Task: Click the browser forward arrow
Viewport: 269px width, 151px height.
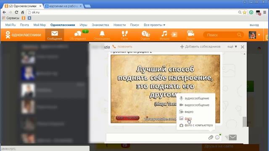Action: click(x=10, y=12)
